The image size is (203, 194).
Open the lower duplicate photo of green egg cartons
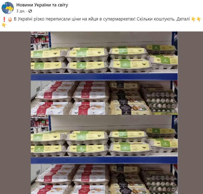[x=104, y=143]
